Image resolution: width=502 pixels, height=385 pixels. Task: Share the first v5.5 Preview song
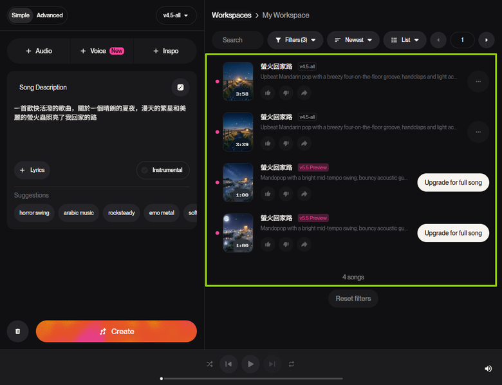[x=304, y=194]
